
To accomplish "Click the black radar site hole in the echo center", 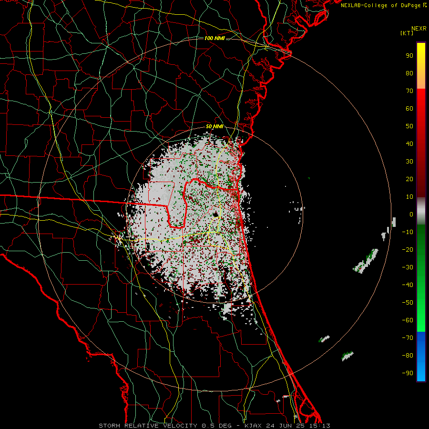I will click(x=215, y=214).
